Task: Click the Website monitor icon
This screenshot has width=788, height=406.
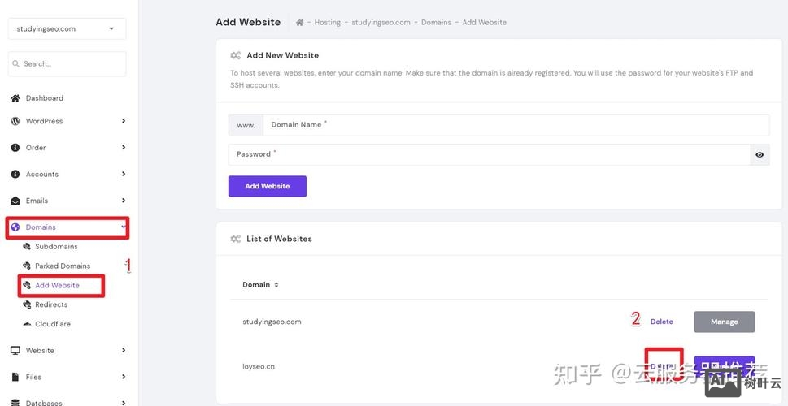Action: [x=15, y=351]
